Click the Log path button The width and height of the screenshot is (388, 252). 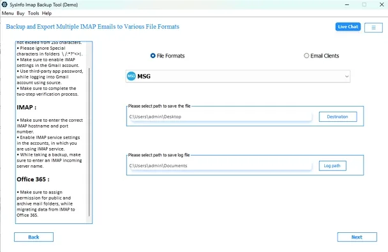[332, 166]
